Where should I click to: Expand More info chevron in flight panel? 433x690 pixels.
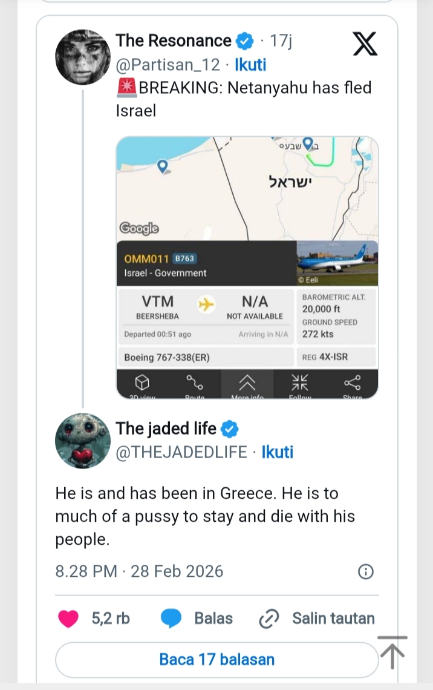(x=247, y=383)
